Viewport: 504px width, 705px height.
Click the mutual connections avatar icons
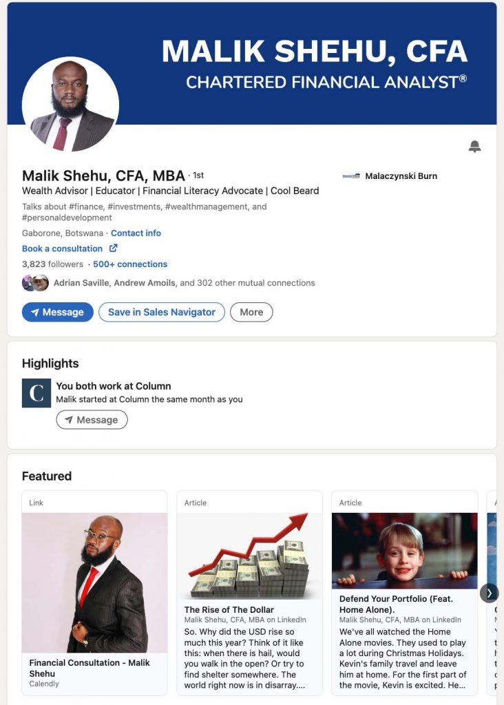[36, 283]
